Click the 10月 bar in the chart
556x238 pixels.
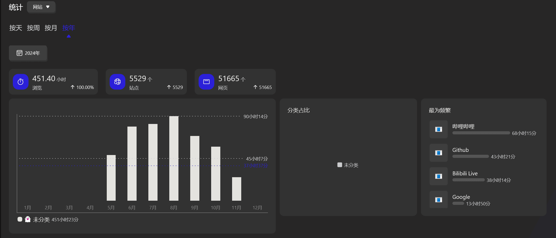[216, 174]
